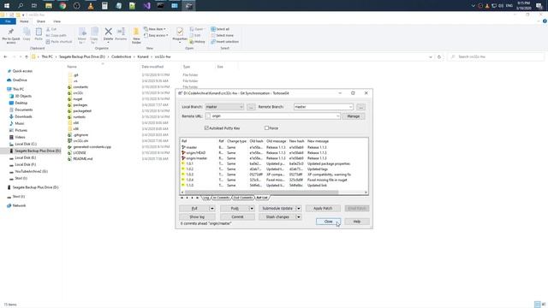Click the Pull button
The image size is (548, 308).
pos(194,208)
